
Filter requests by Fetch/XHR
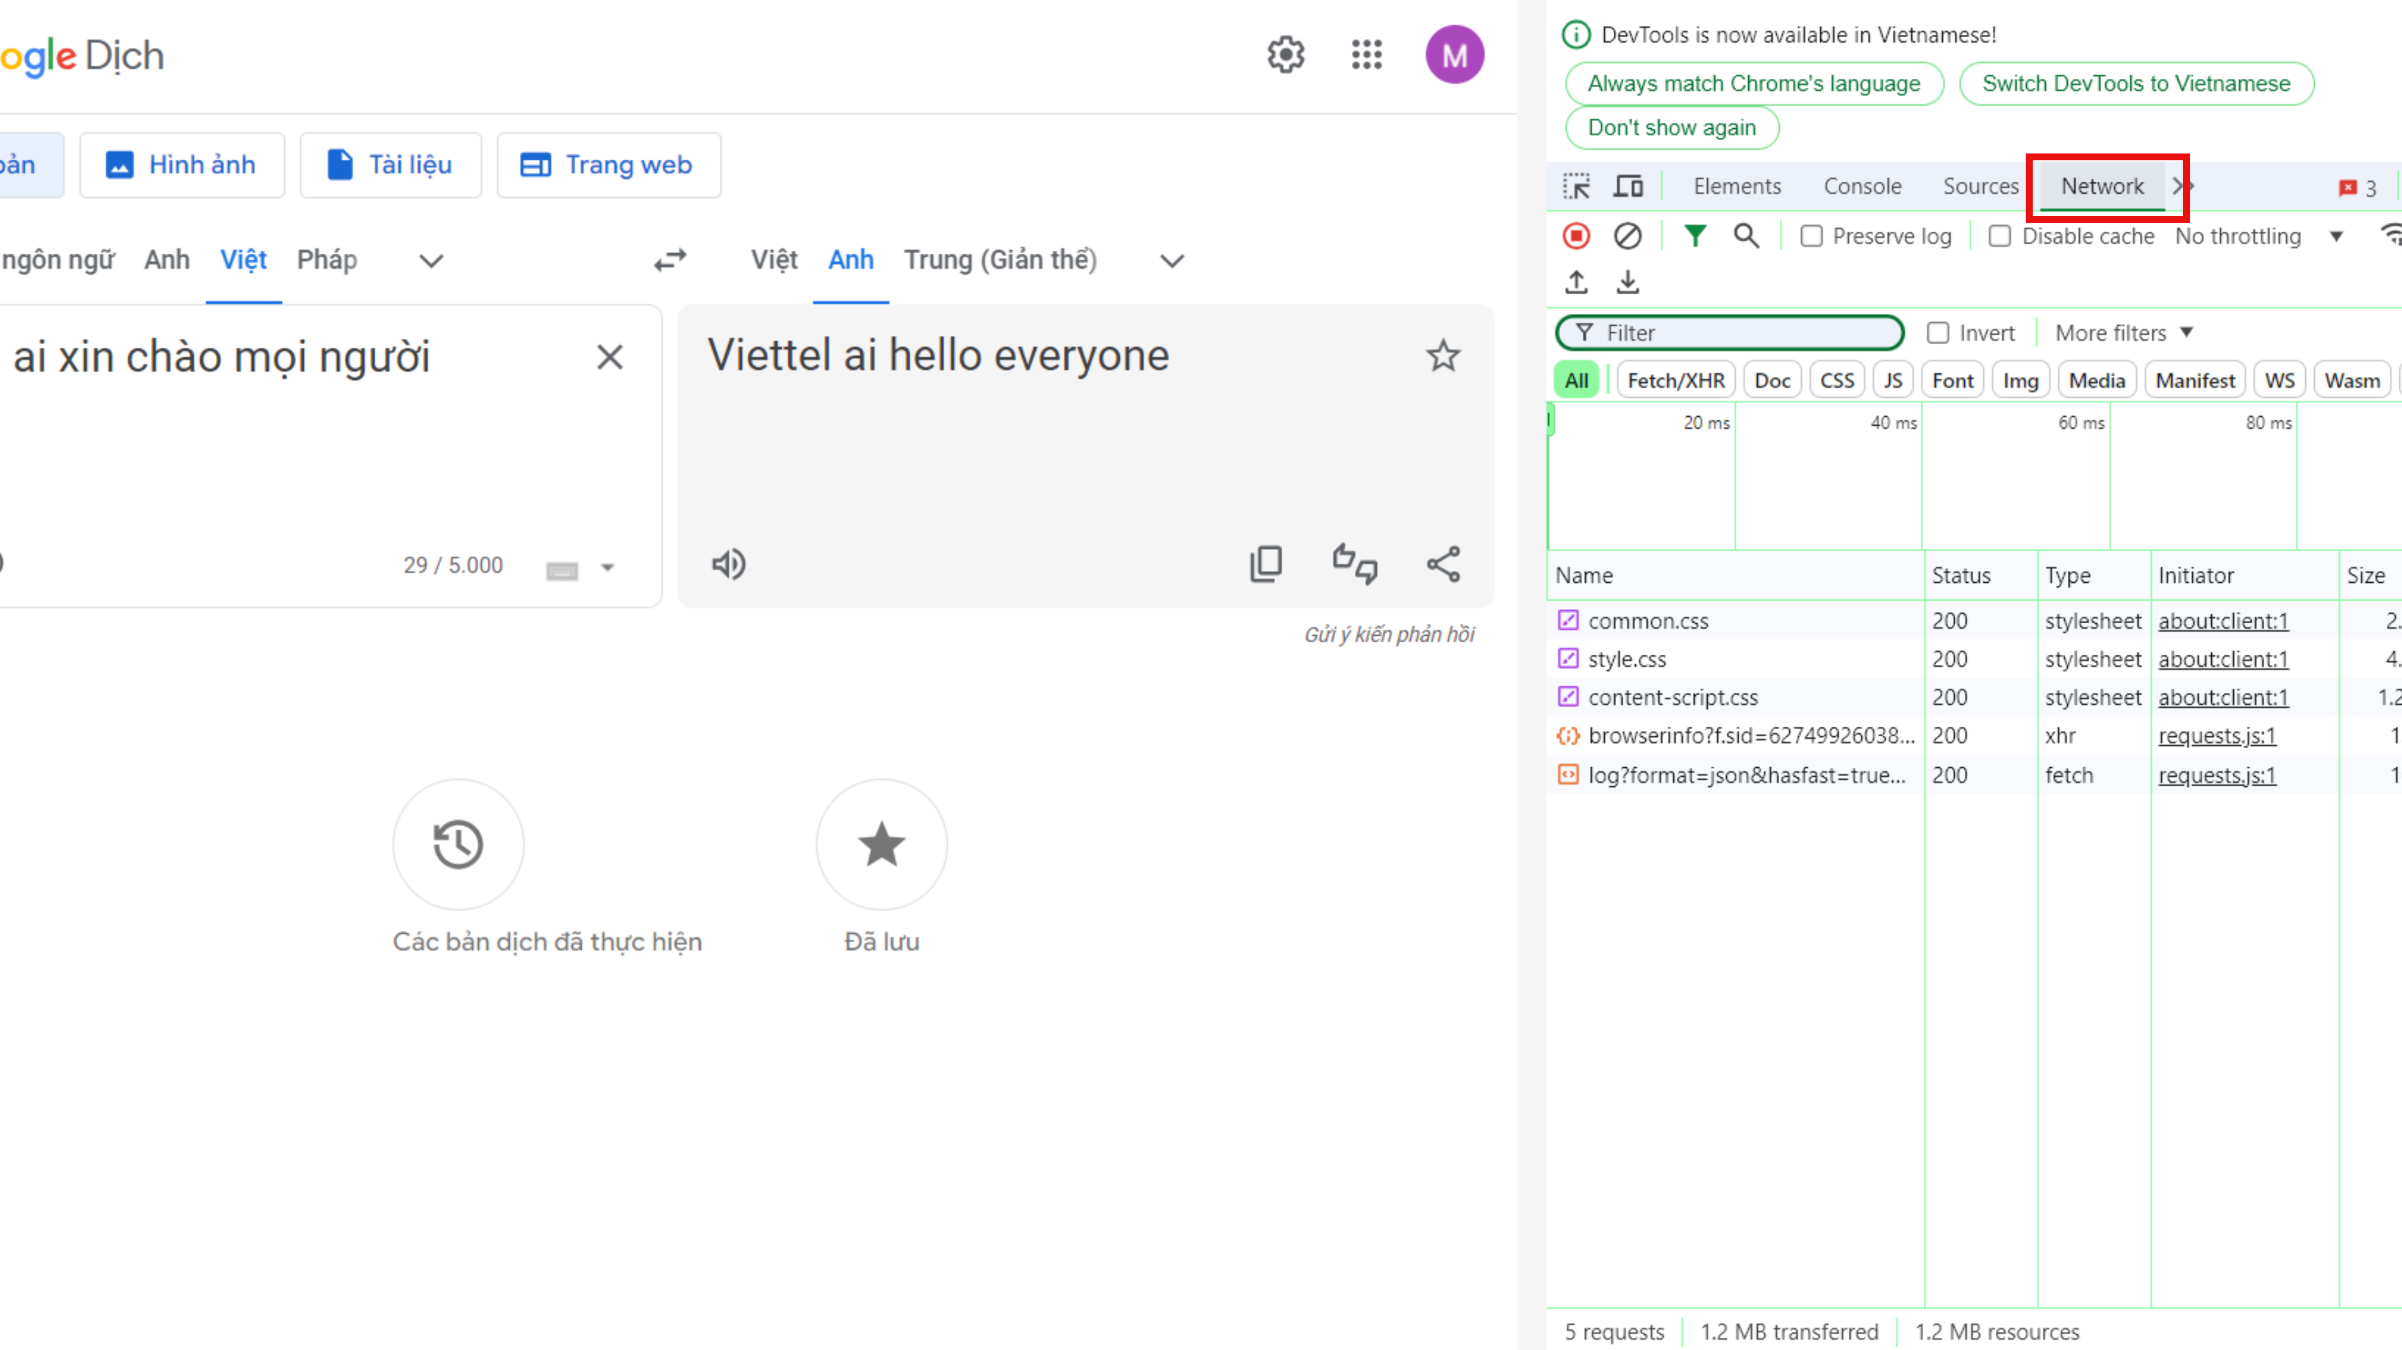point(1676,380)
